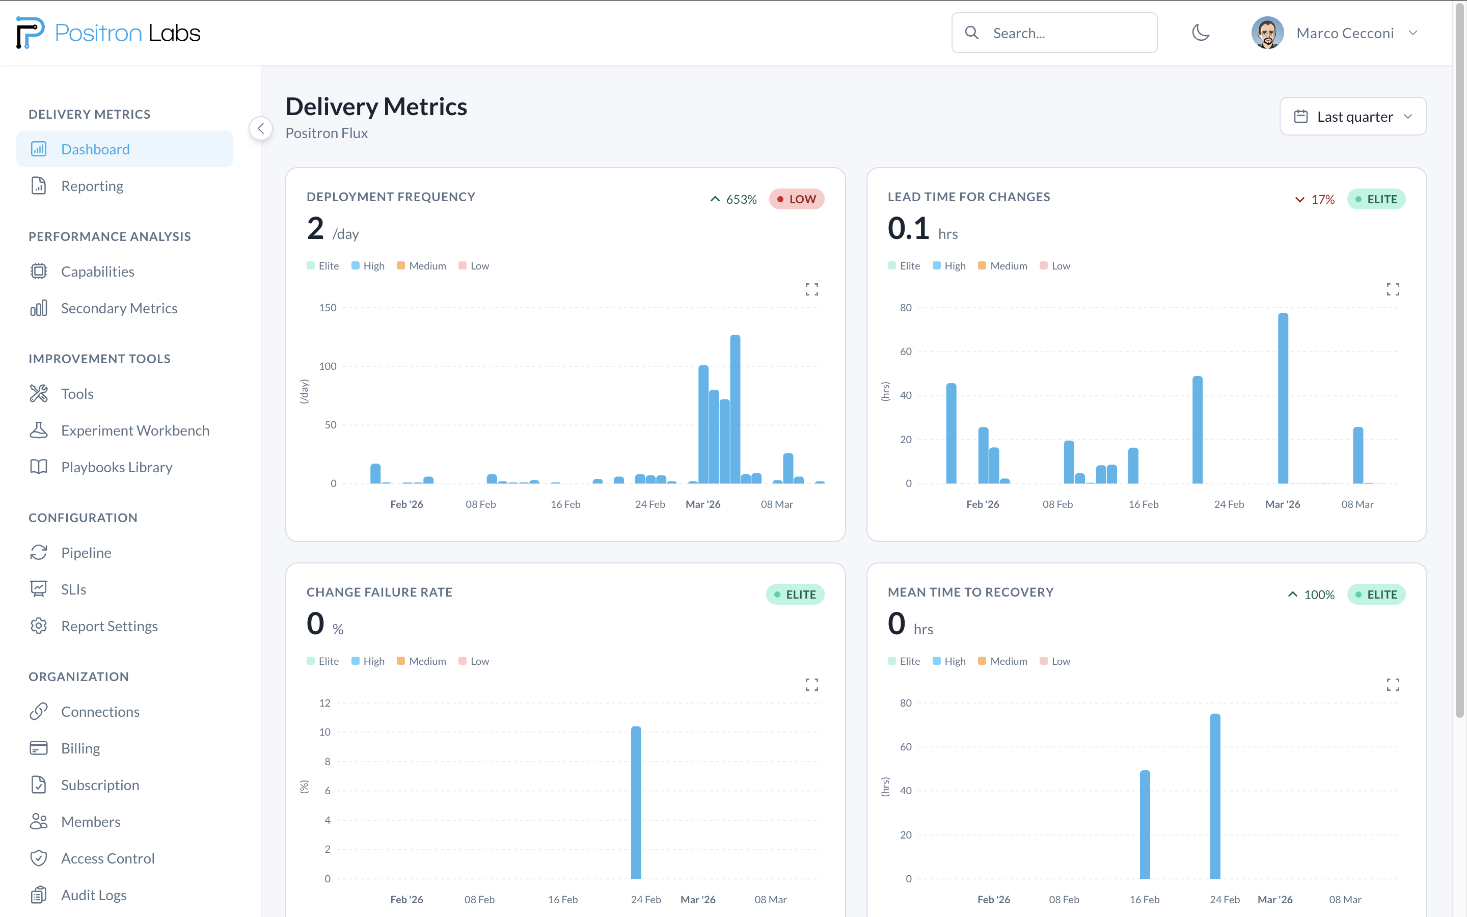Maximize Mean Time to Recovery chart

[x=1393, y=685]
